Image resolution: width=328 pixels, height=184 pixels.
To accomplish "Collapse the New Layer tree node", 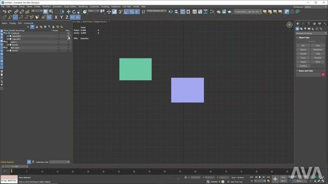I will coord(4,48).
